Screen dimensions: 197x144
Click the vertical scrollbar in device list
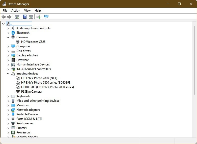194,76
